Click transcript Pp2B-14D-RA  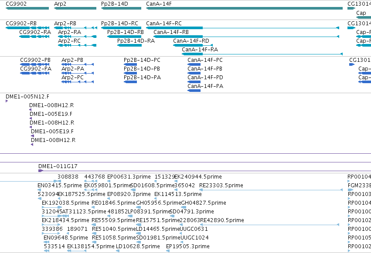(129, 45)
